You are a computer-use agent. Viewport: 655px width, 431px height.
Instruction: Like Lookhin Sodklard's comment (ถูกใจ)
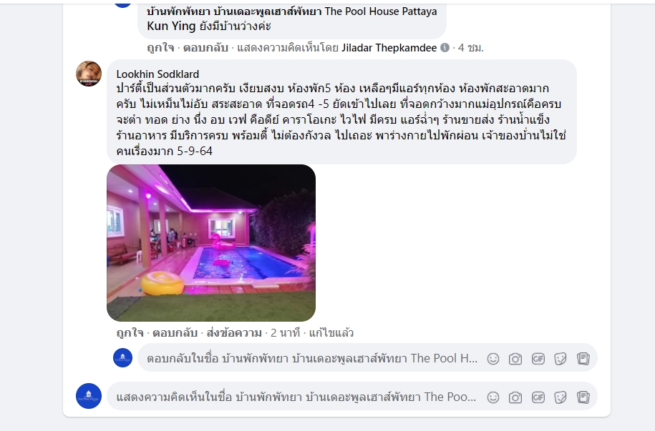pyautogui.click(x=130, y=332)
